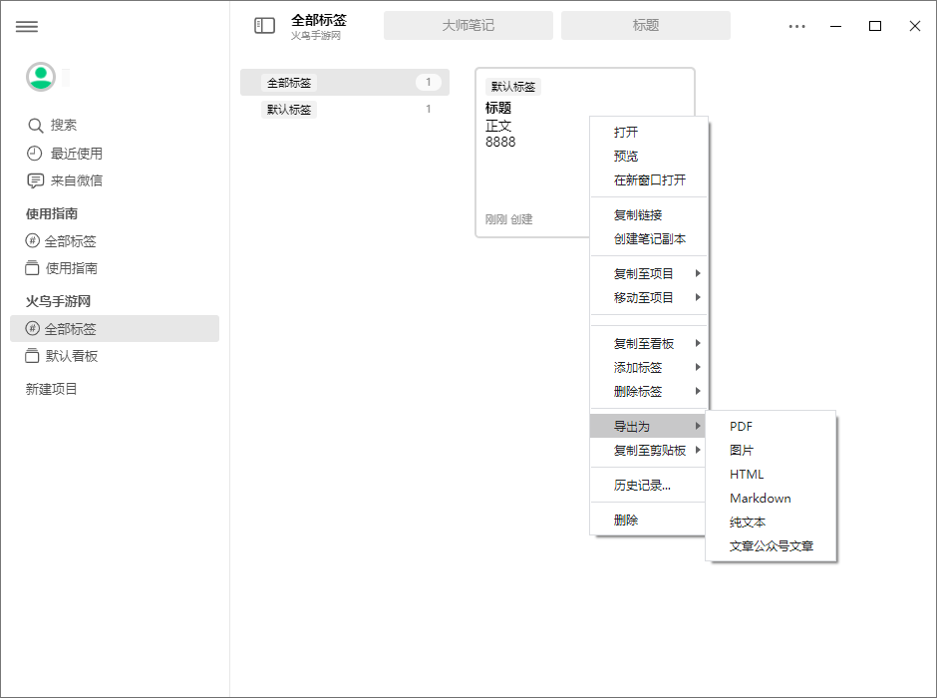Expand the 添加标签 submenu arrow
The height and width of the screenshot is (698, 937).
698,368
